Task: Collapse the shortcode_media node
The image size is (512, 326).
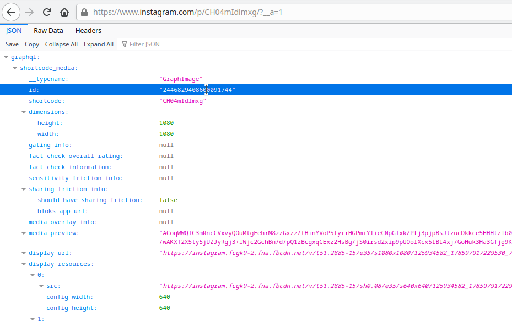Action: click(x=15, y=68)
